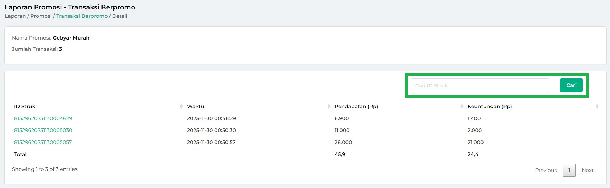This screenshot has width=610, height=188.
Task: Click the Laporan breadcrumb item
Action: point(15,16)
